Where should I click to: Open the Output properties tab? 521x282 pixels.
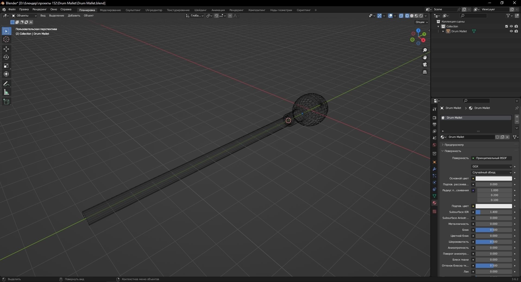(434, 125)
